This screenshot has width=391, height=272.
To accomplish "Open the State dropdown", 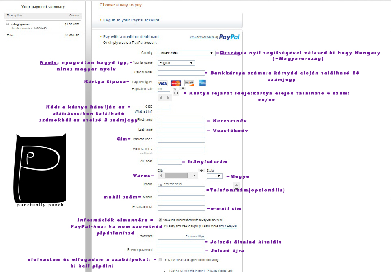I will 214,176.
